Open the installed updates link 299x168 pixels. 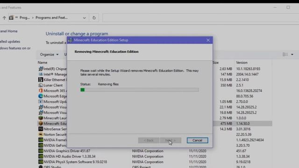[10, 42]
